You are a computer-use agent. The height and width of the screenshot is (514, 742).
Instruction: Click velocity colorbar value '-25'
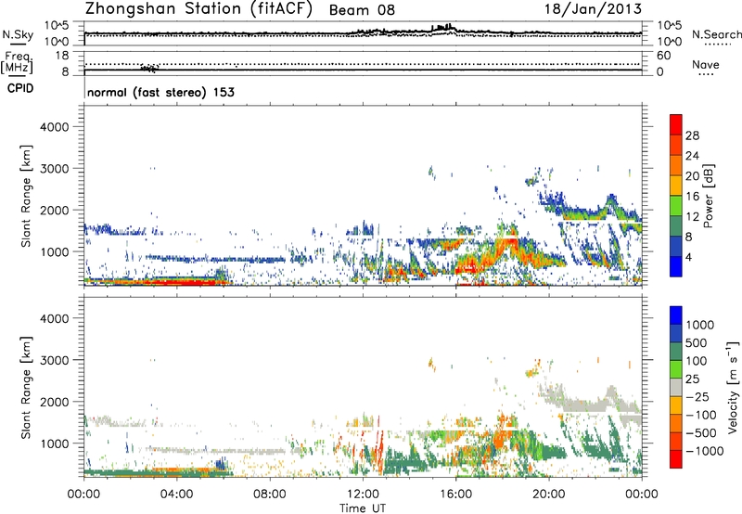[x=697, y=396]
